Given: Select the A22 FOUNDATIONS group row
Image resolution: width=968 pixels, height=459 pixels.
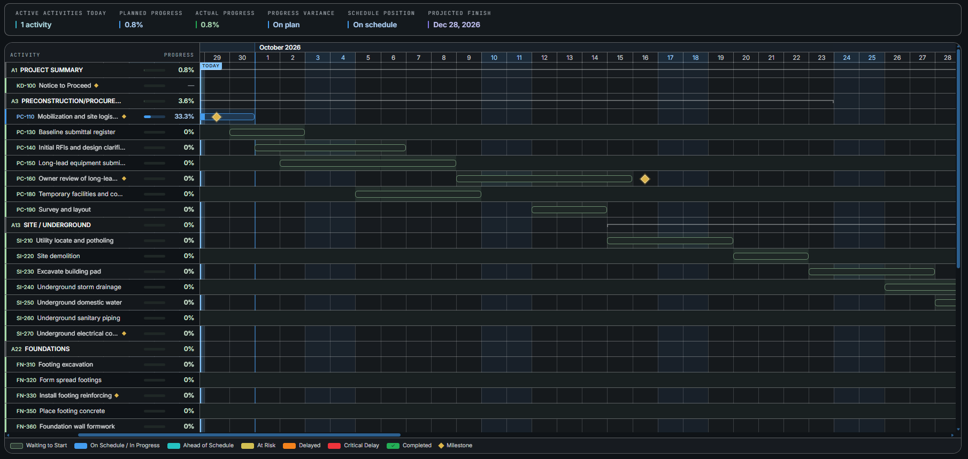Looking at the screenshot, I should tap(102, 349).
